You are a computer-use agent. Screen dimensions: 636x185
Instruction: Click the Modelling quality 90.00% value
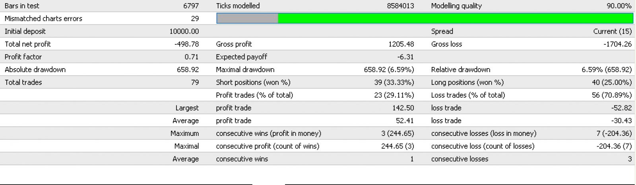pyautogui.click(x=617, y=6)
